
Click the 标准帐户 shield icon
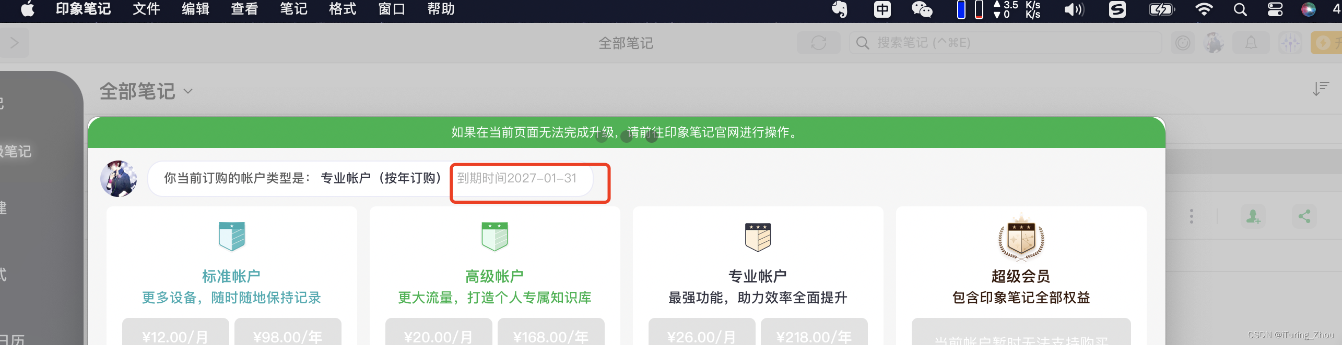click(x=232, y=237)
